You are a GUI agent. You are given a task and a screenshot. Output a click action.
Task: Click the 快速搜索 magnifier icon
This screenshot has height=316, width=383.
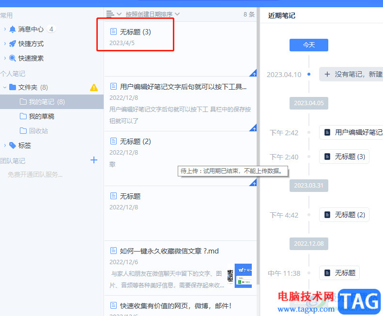13,58
